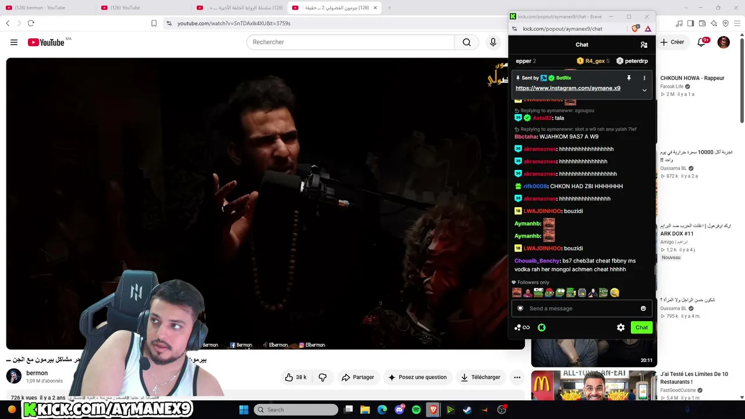The height and width of the screenshot is (419, 745).
Task: Open the emoji picker in Kick chat
Action: click(x=643, y=308)
